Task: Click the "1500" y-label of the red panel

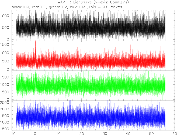Action: [x=5, y=44]
